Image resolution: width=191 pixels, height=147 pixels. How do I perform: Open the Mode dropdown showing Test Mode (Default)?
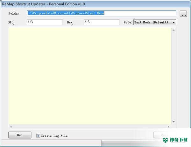pos(155,22)
